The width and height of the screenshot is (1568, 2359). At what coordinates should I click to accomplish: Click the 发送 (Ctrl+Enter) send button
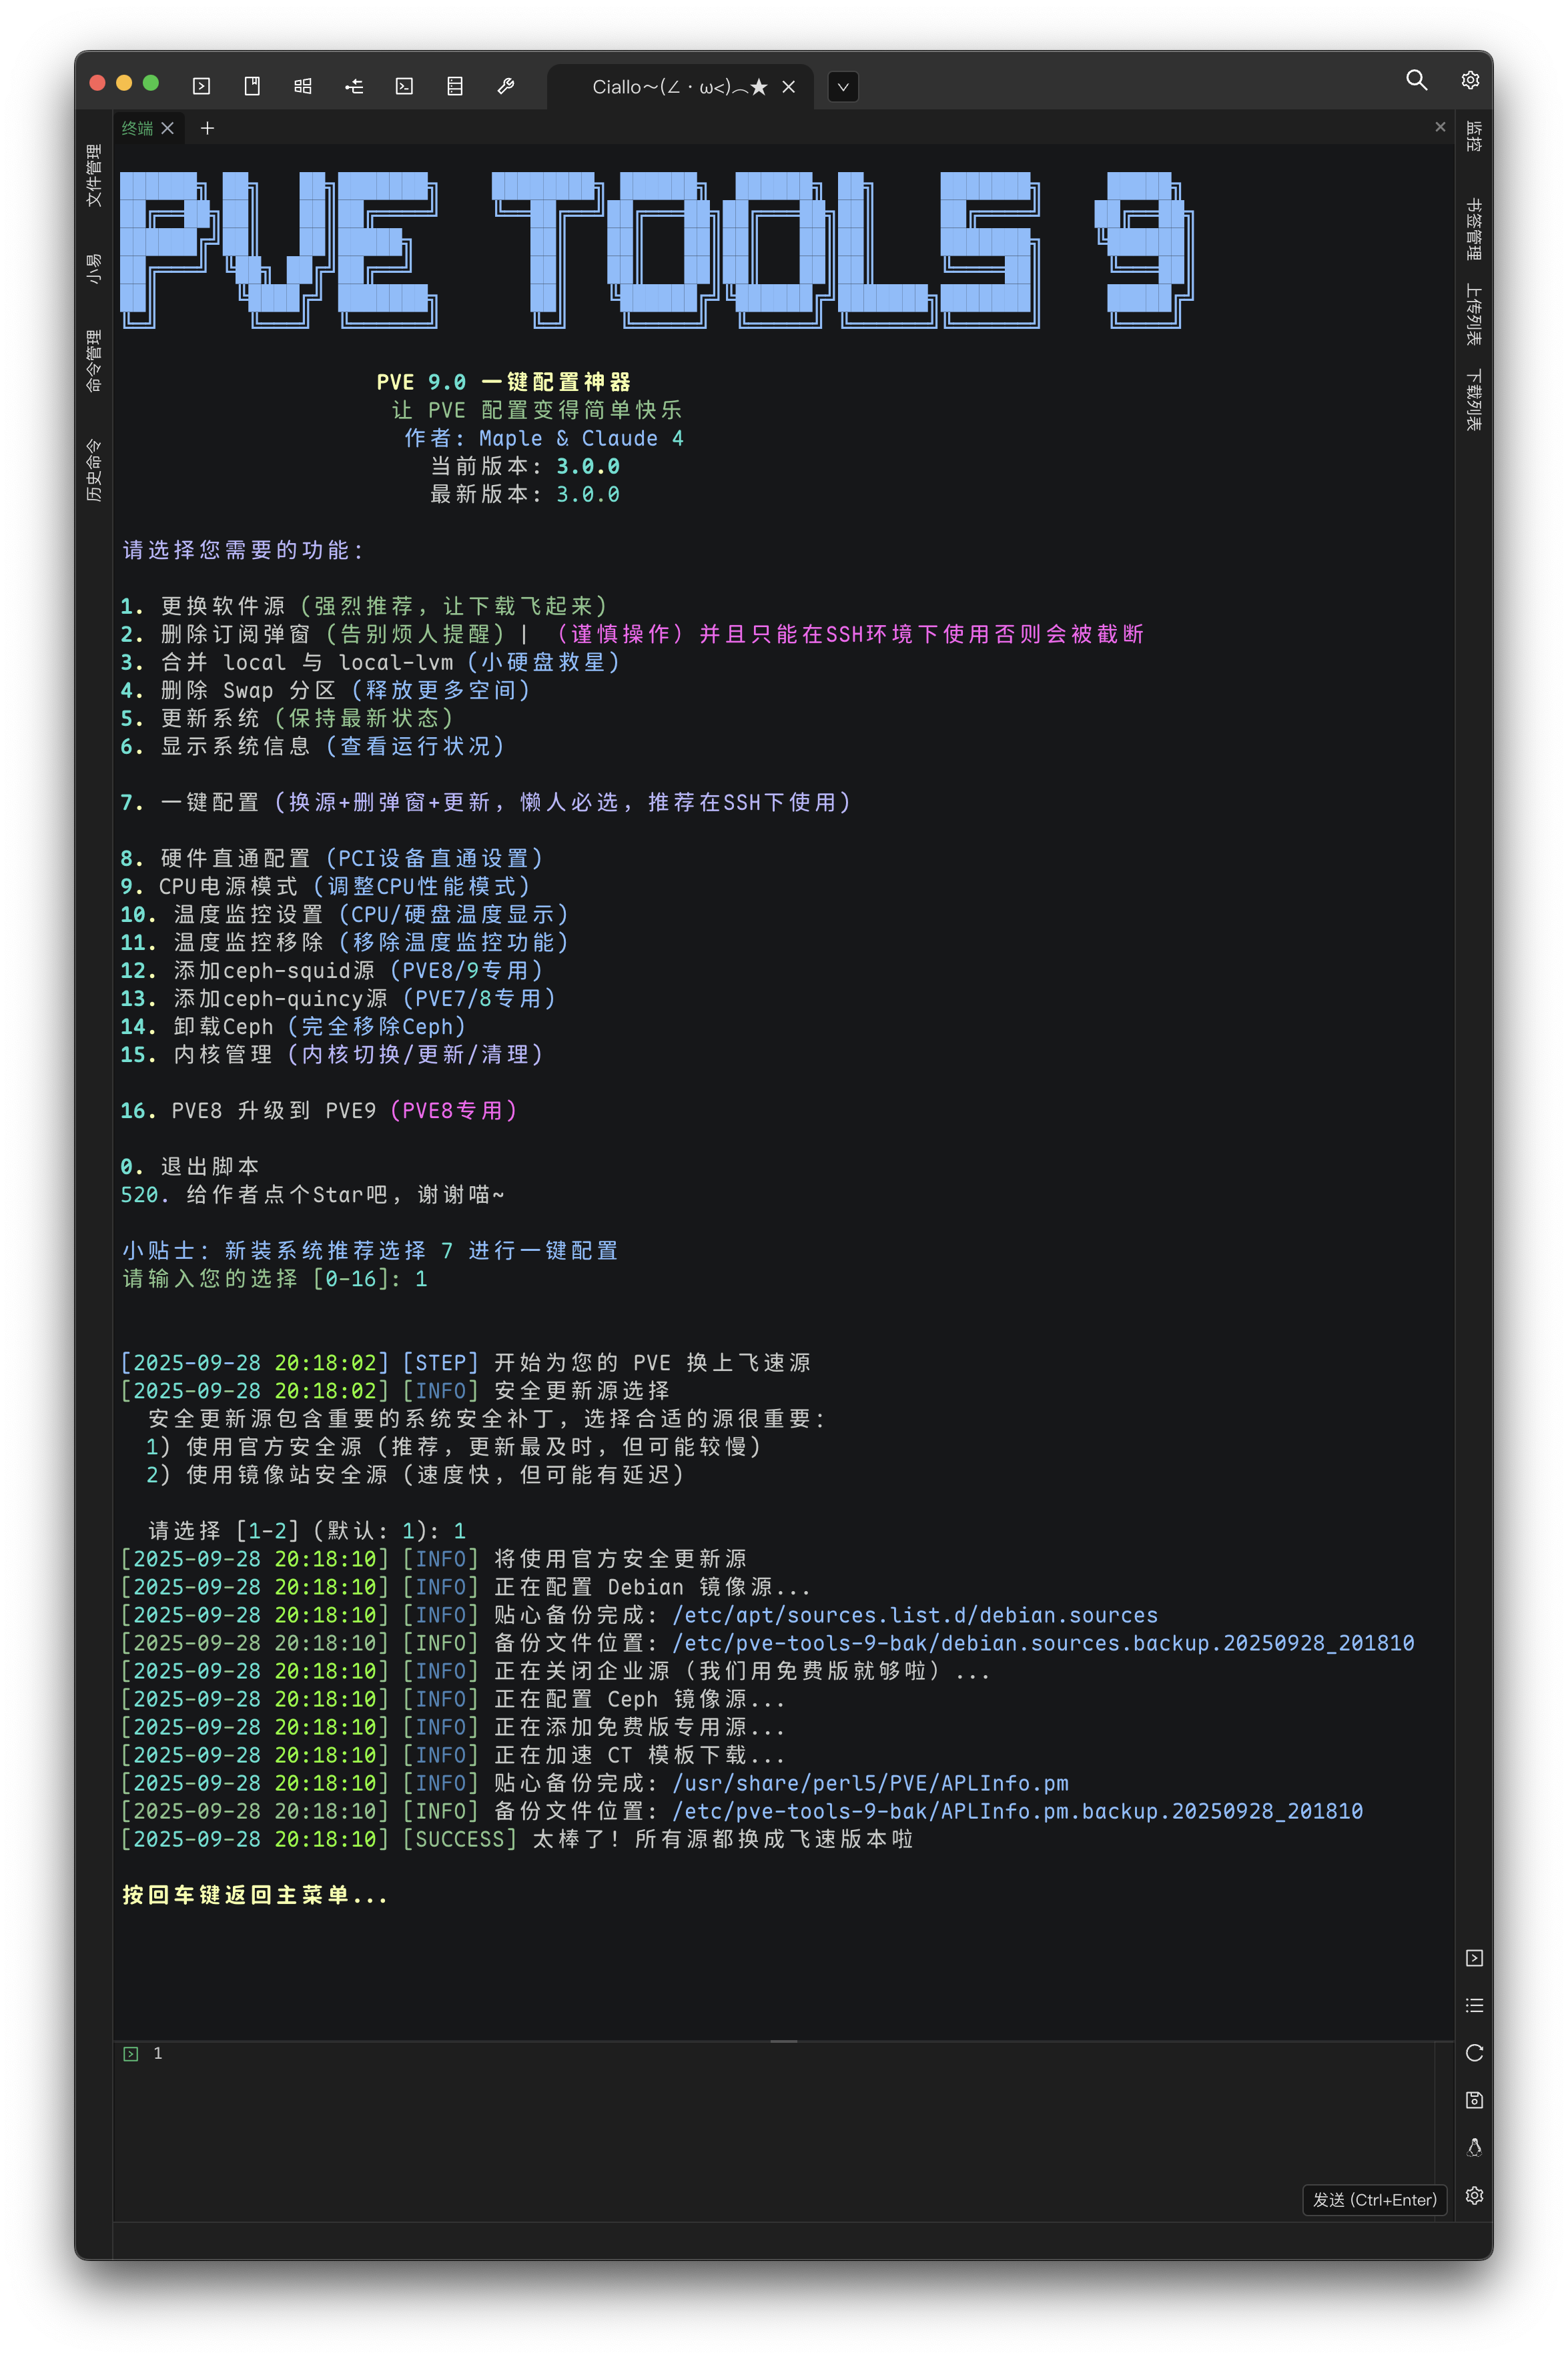(x=1374, y=2199)
